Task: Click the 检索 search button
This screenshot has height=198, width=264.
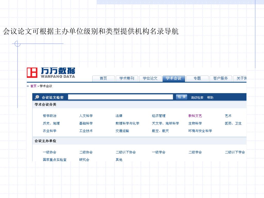Action: point(182,97)
